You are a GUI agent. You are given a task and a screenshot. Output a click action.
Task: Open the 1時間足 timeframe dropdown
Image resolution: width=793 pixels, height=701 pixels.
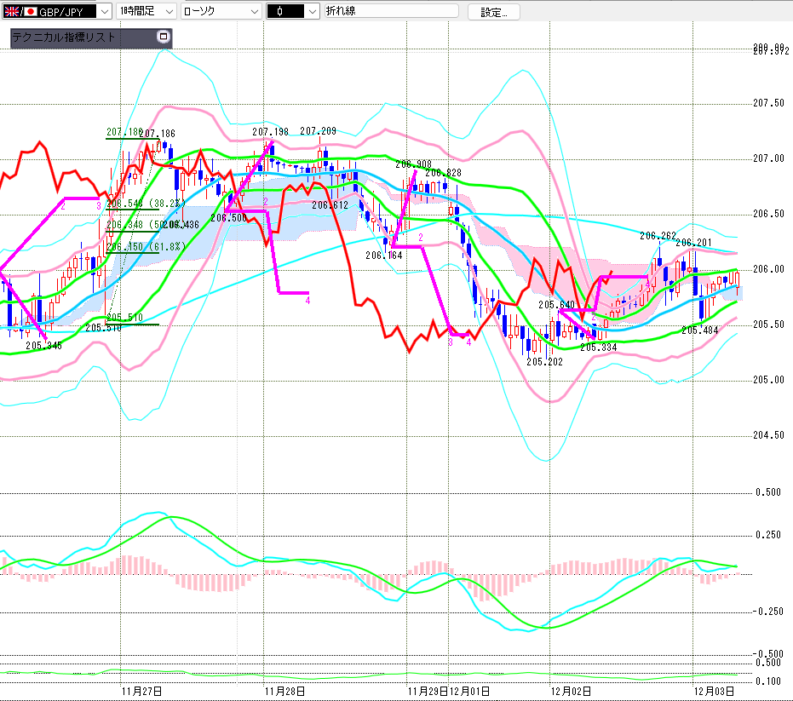click(146, 12)
